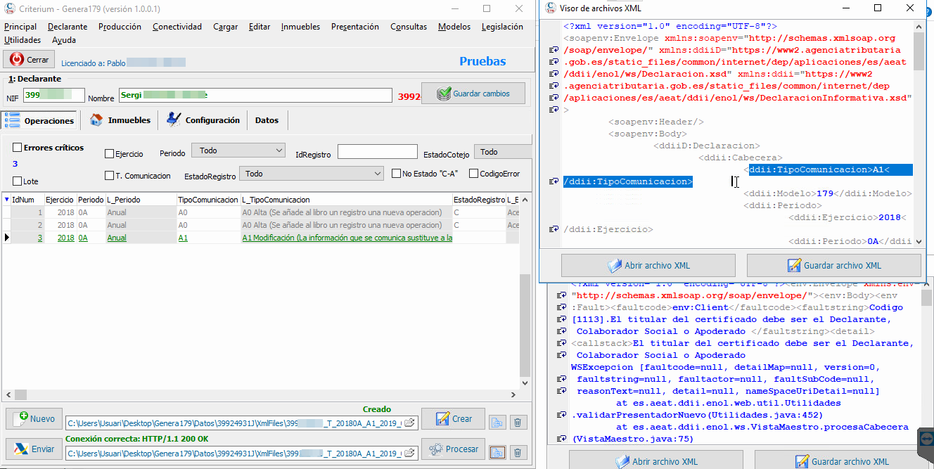934x469 pixels.
Task: Browse folder for the created XML file path
Action: pyautogui.click(x=409, y=423)
